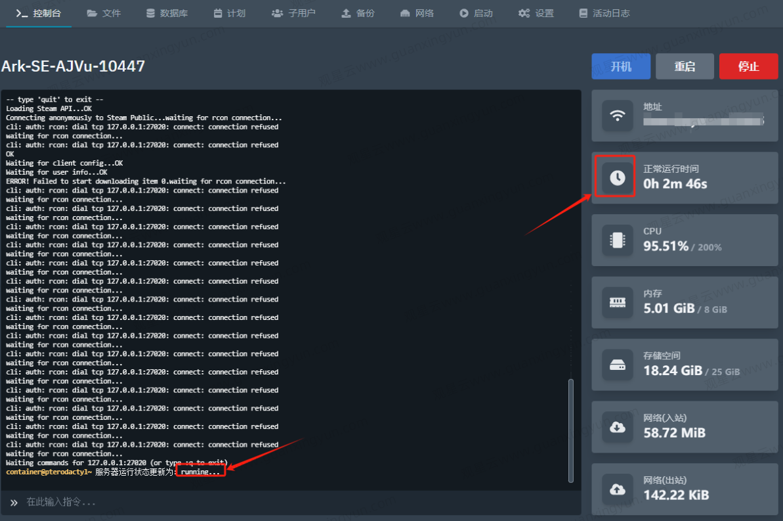
Task: Open the 计划 (Schedules) tab
Action: tap(229, 13)
